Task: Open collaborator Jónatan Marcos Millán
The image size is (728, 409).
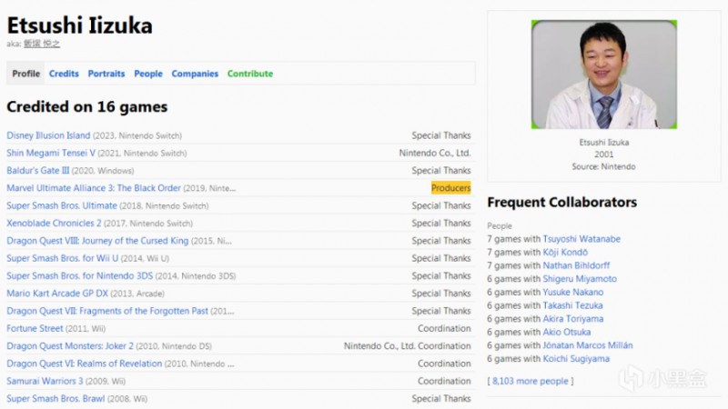Action: pos(587,345)
